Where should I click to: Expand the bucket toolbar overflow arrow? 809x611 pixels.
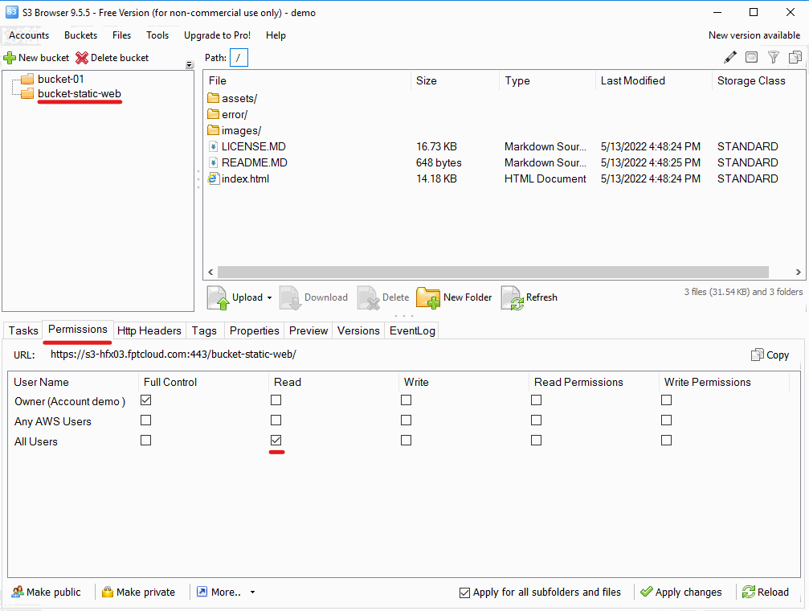point(190,65)
